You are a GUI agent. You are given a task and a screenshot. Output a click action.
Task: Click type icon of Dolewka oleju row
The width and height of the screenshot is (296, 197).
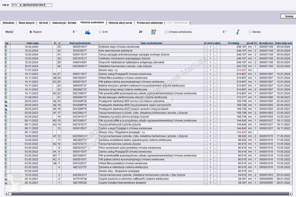(6, 47)
